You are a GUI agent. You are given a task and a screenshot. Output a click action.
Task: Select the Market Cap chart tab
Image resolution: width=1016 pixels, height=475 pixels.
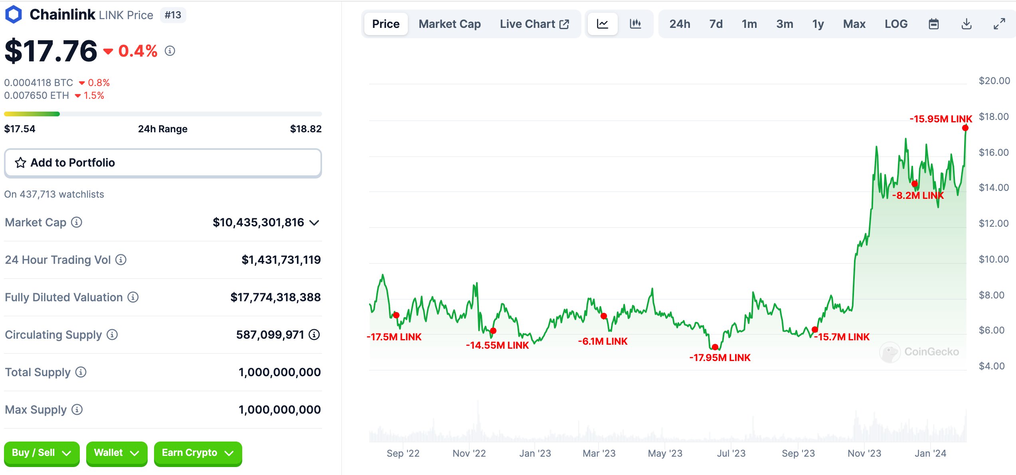450,24
